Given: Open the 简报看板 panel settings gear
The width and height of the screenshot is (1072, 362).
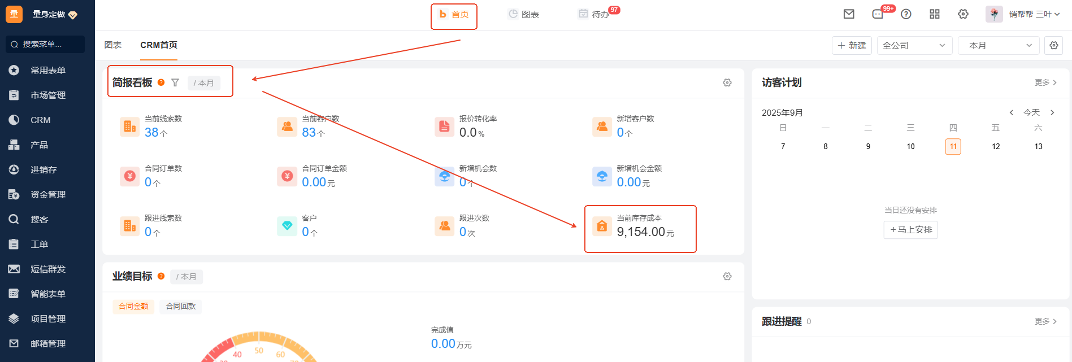Looking at the screenshot, I should [727, 82].
